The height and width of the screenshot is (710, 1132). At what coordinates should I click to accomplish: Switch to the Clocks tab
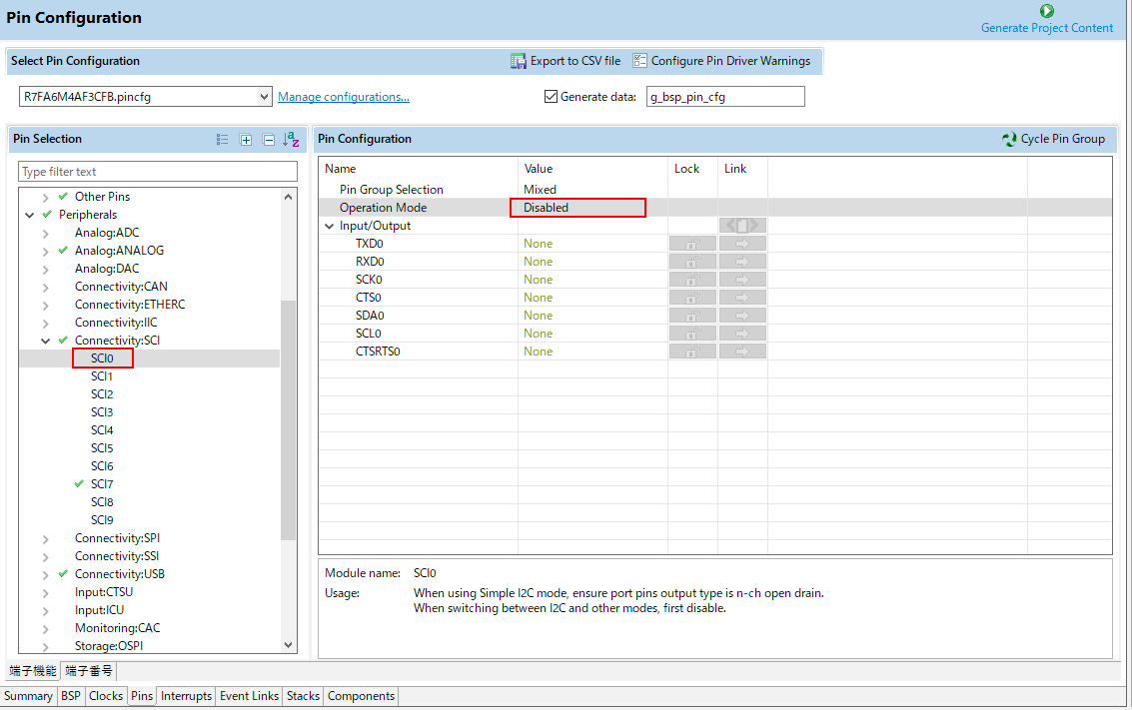pos(105,696)
